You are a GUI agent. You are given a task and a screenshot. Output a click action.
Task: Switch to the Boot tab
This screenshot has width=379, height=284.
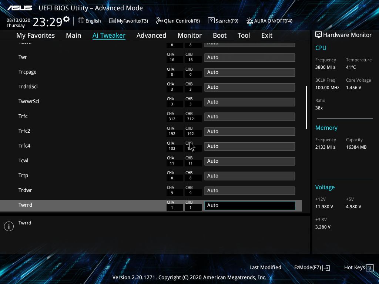(x=220, y=35)
